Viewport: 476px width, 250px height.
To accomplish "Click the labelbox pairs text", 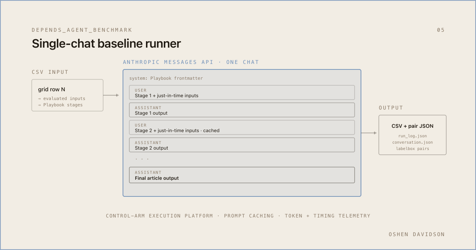I will pos(413,149).
